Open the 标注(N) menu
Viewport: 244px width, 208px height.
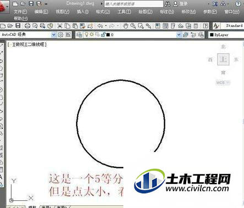click(x=167, y=12)
